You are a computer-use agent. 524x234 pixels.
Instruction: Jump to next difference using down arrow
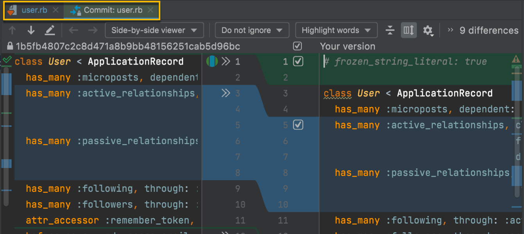click(x=31, y=30)
